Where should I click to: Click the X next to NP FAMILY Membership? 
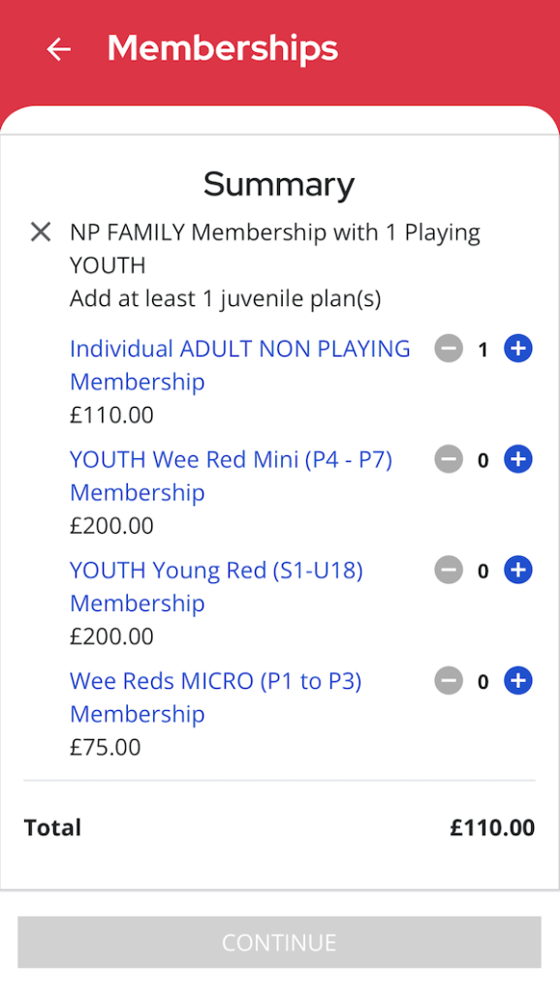pyautogui.click(x=41, y=232)
